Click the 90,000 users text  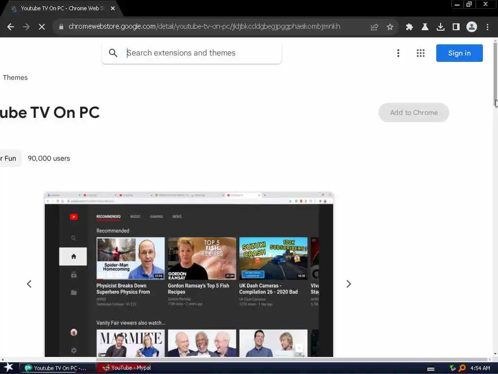49,158
